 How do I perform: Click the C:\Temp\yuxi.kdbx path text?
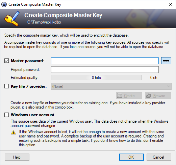44,22
